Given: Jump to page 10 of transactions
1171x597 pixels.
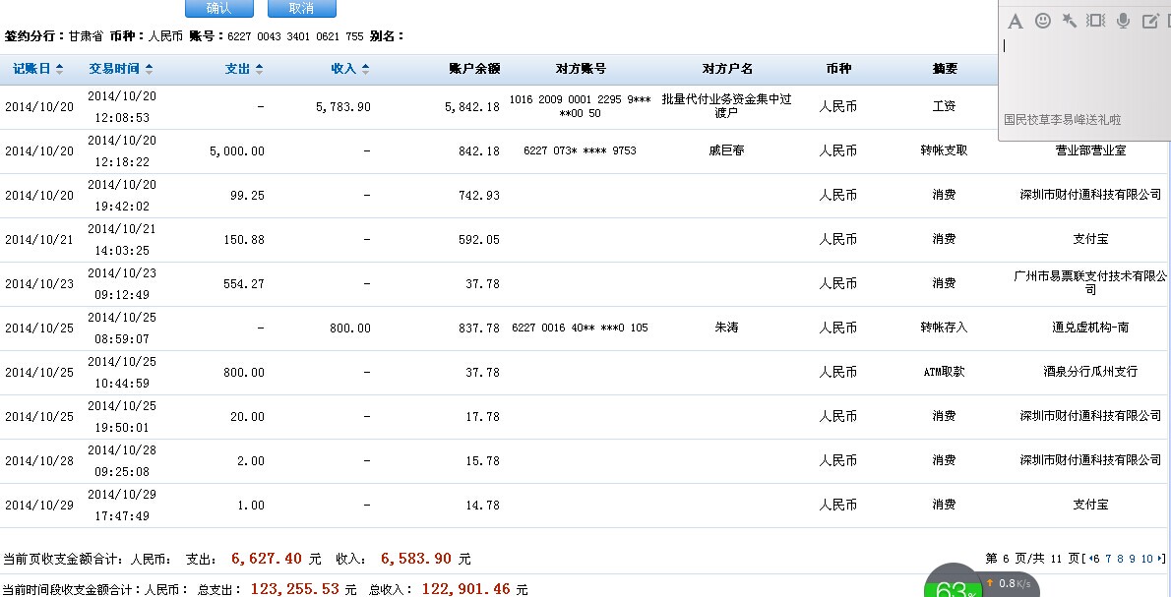Looking at the screenshot, I should [1146, 559].
